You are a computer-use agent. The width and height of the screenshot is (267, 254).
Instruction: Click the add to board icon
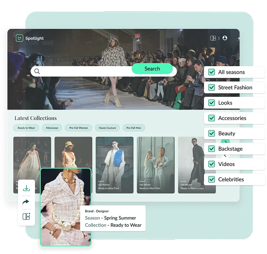pyautogui.click(x=26, y=216)
